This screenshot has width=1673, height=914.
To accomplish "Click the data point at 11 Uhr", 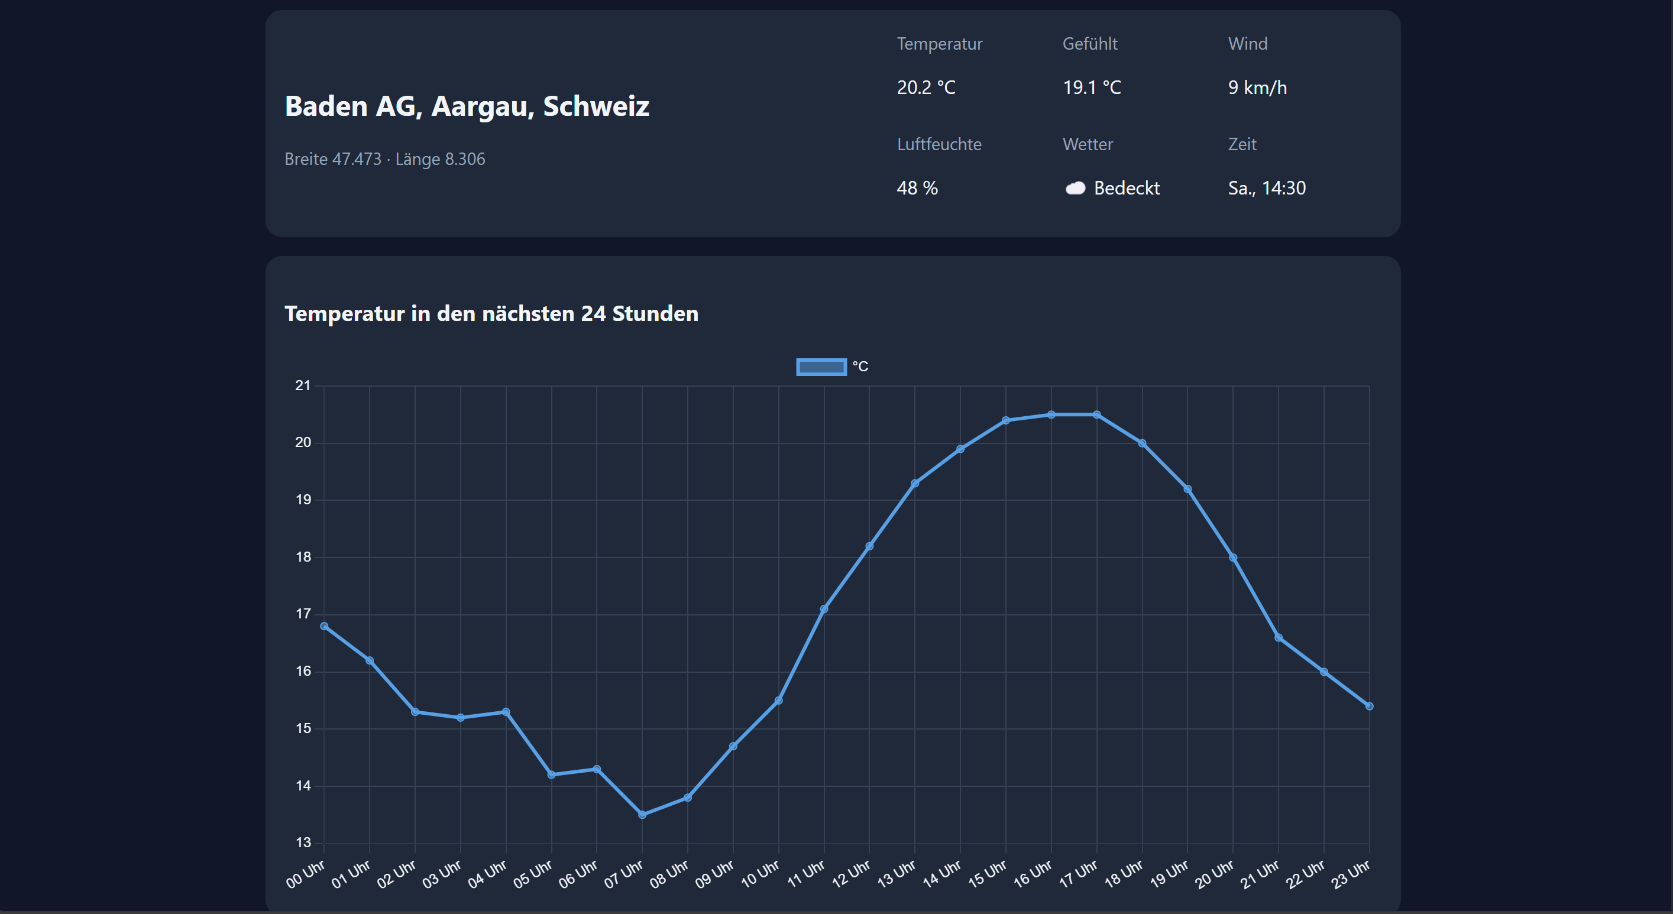I will (x=824, y=609).
